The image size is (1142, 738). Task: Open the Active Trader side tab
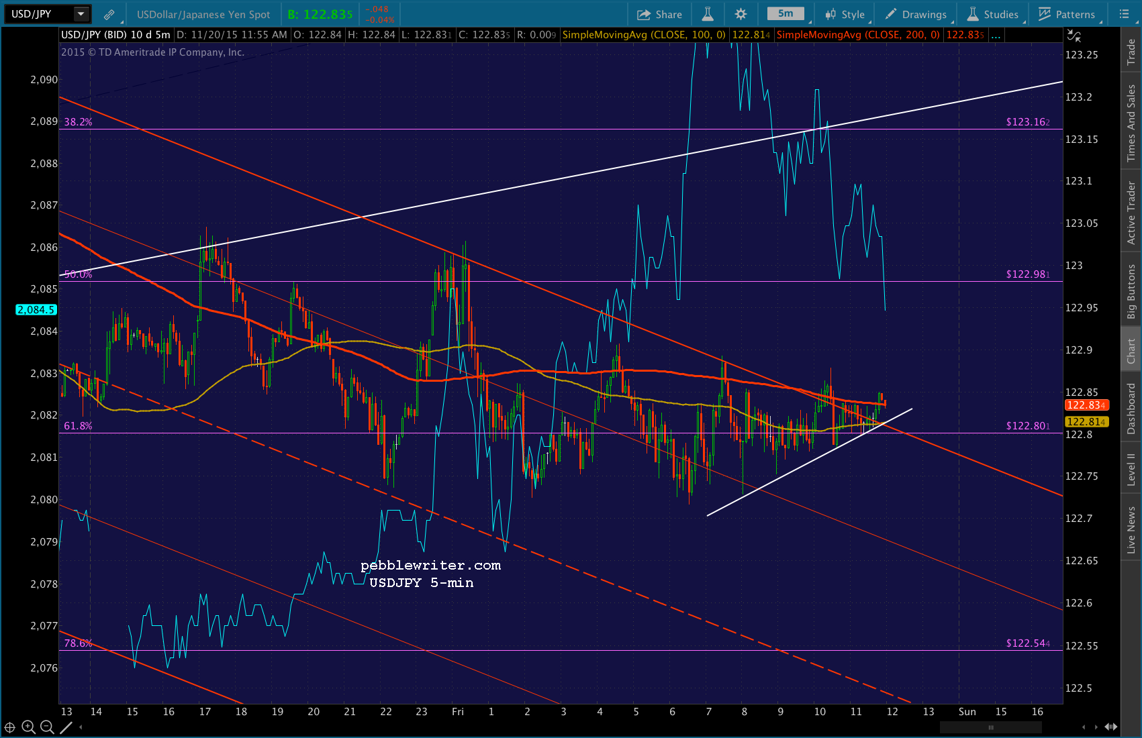1131,212
